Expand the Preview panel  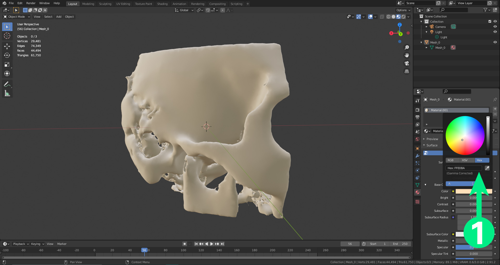[x=432, y=139]
